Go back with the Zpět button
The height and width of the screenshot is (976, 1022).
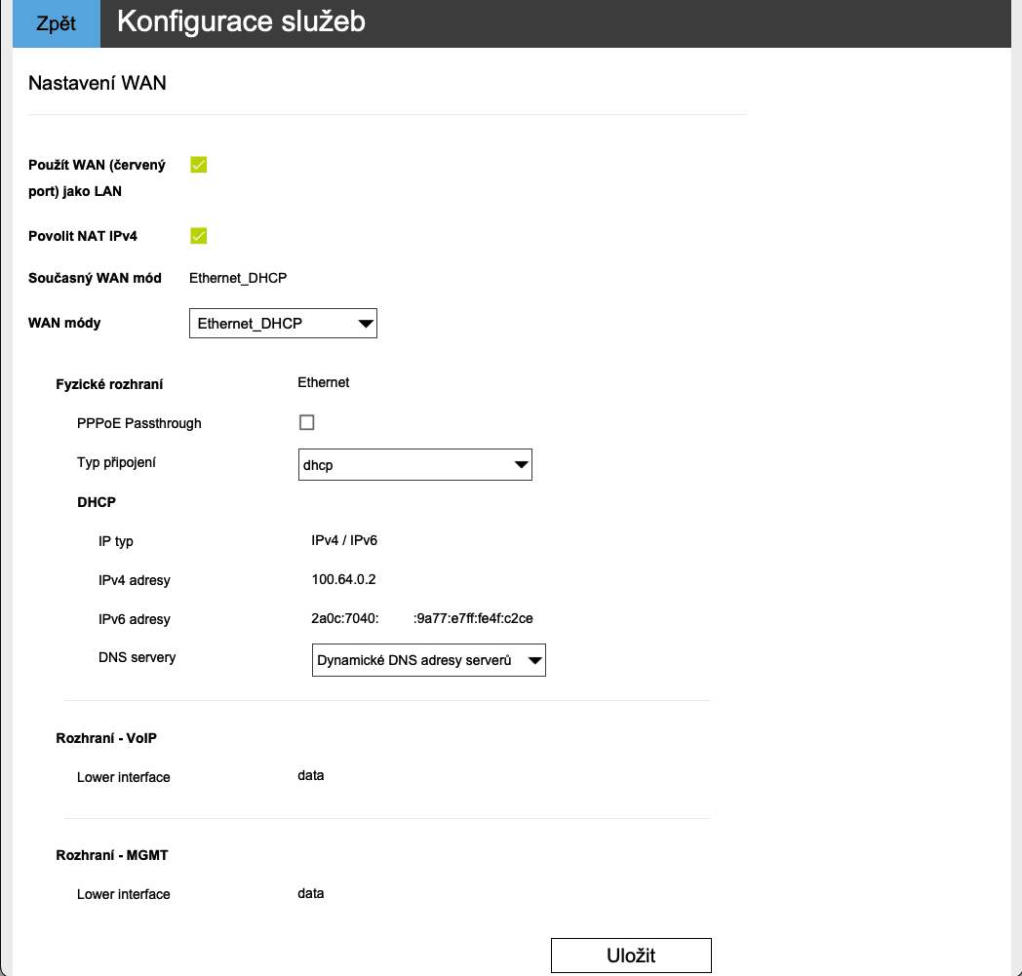point(56,23)
